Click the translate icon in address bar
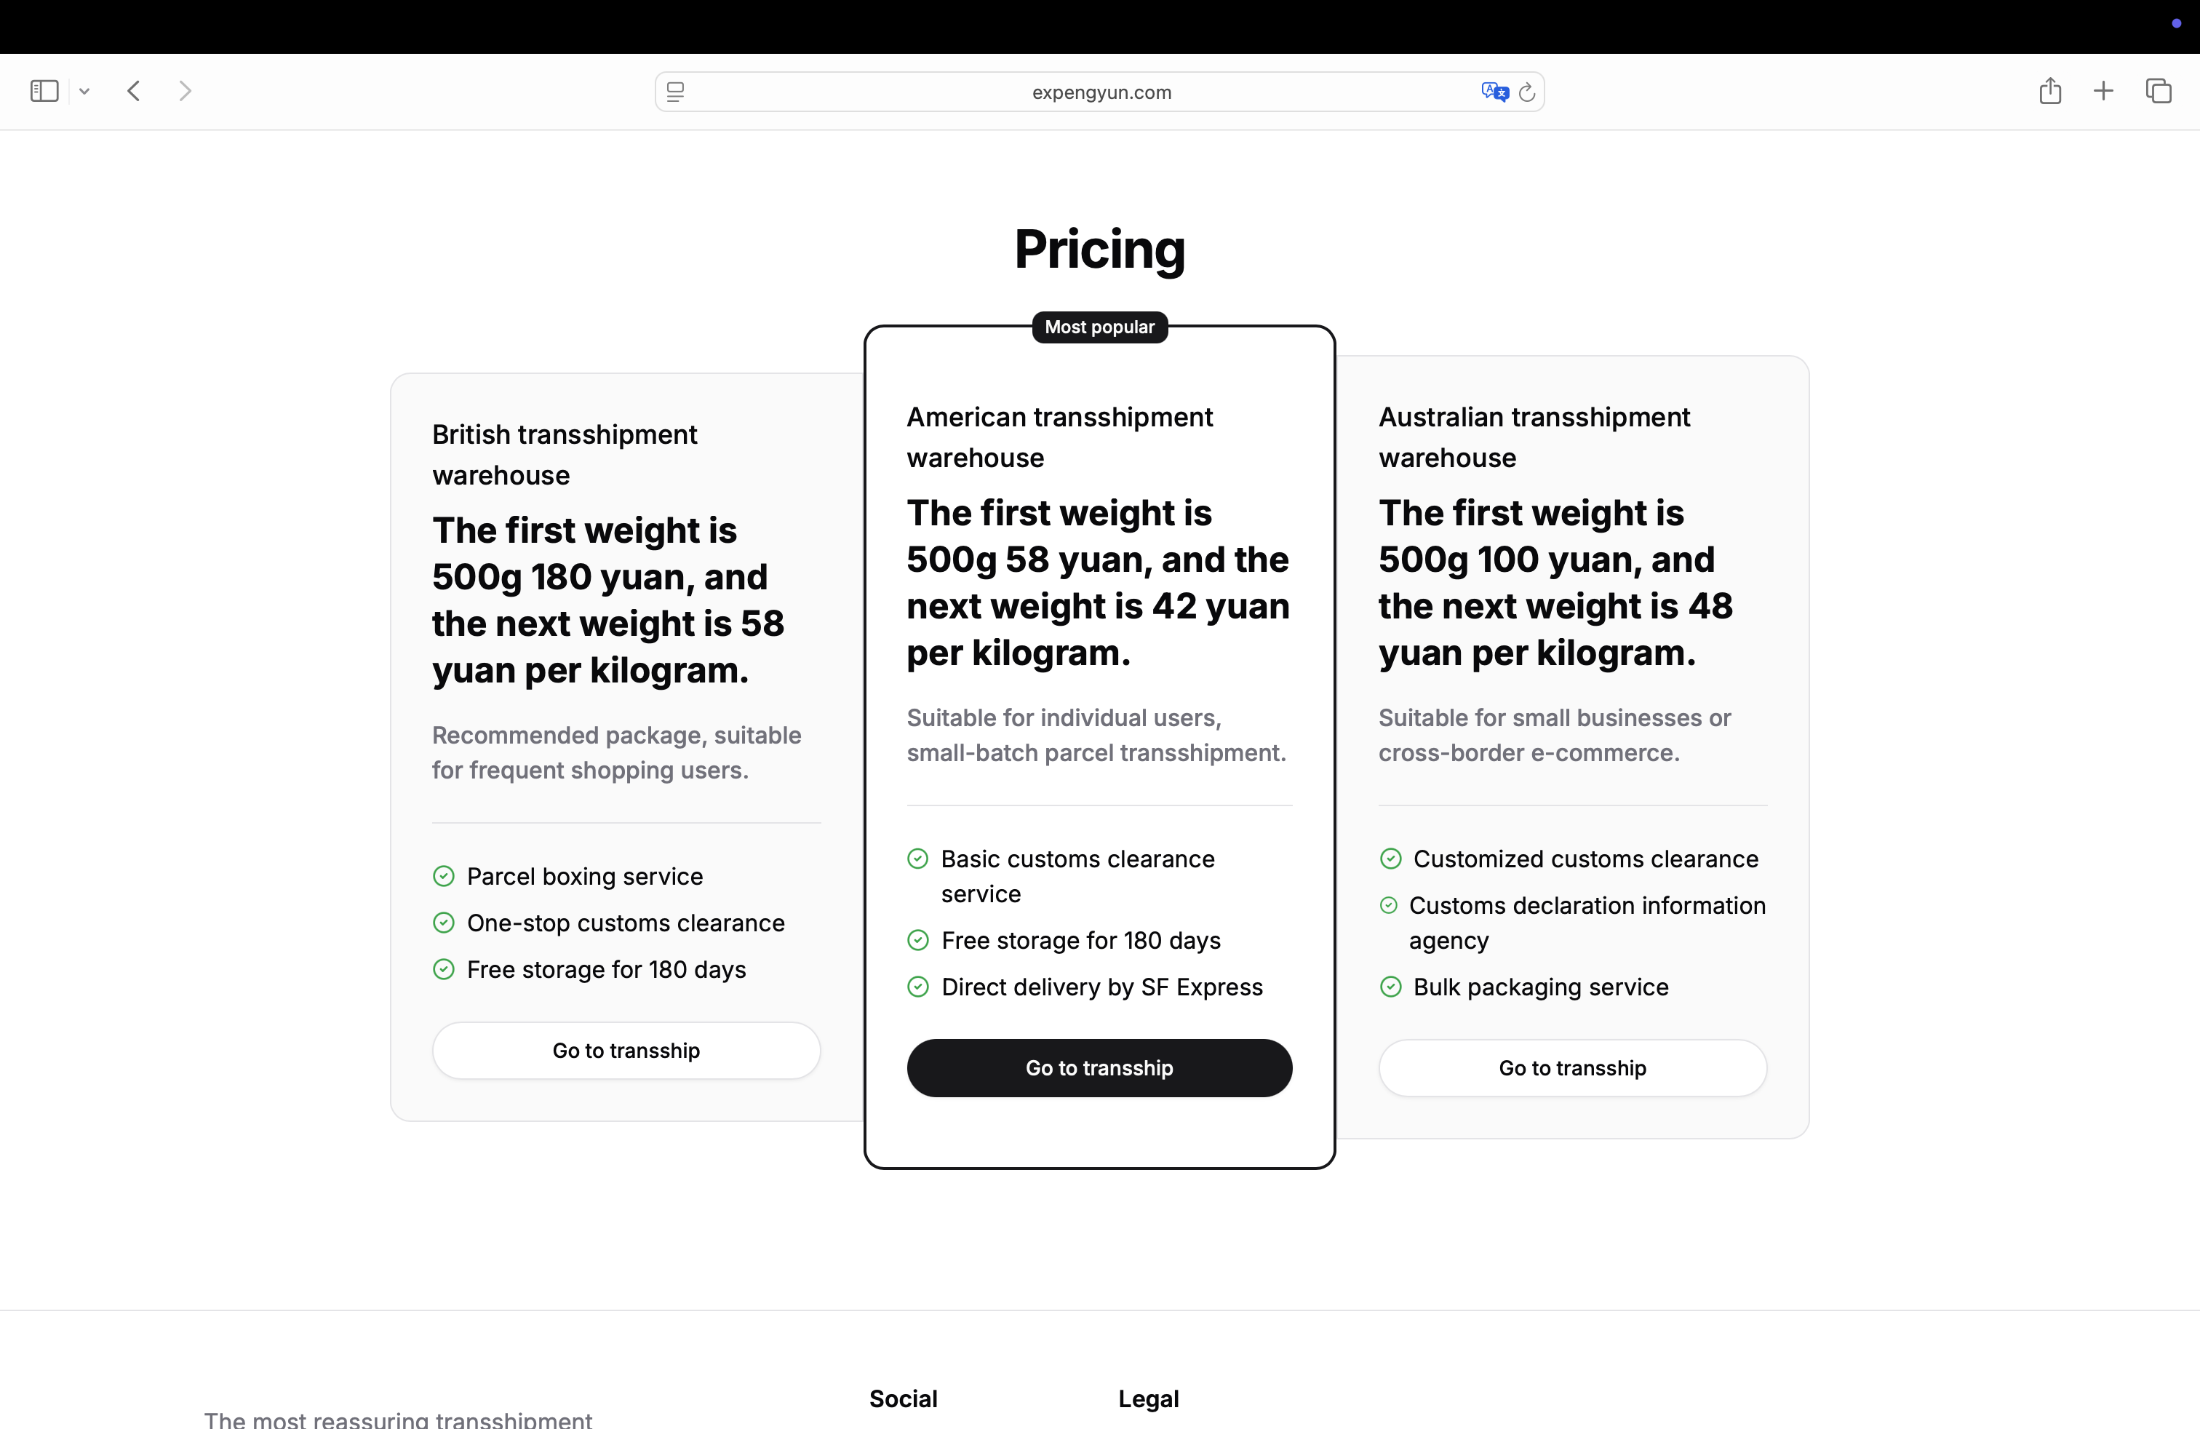Image resolution: width=2200 pixels, height=1429 pixels. point(1494,92)
